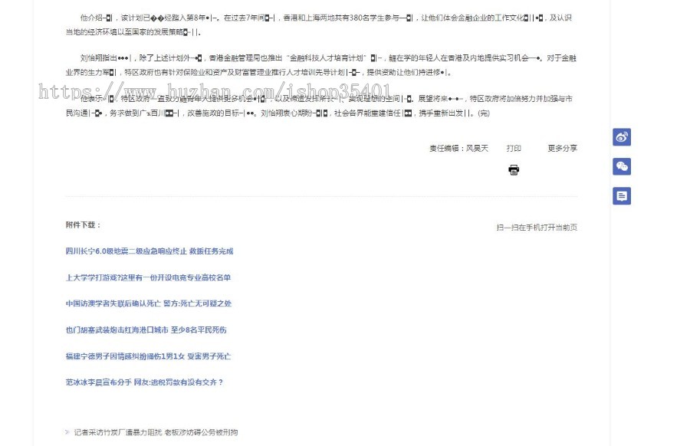Open the 四川长宁6.0级地震 attachment link
The height and width of the screenshot is (446, 690).
[x=150, y=251]
